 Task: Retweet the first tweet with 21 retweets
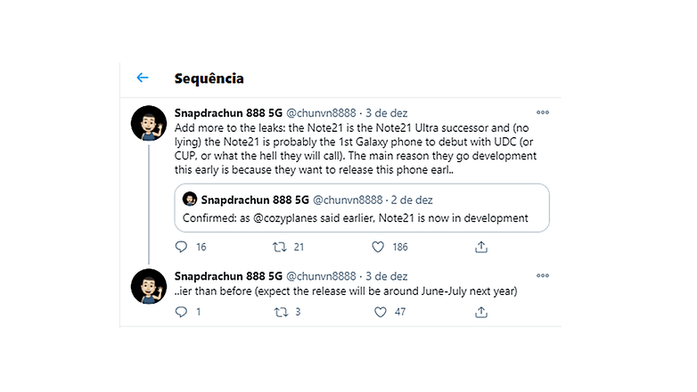(x=280, y=247)
